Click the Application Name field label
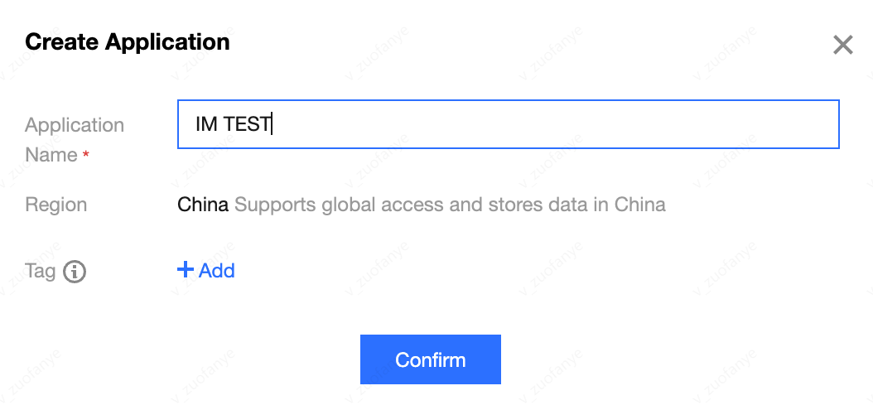The image size is (873, 405). 74,139
